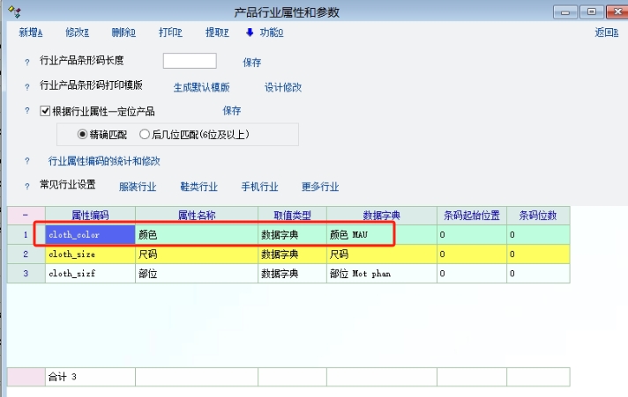Click the help icon beside 行业产品条形码长度
628x397 pixels.
click(x=27, y=62)
